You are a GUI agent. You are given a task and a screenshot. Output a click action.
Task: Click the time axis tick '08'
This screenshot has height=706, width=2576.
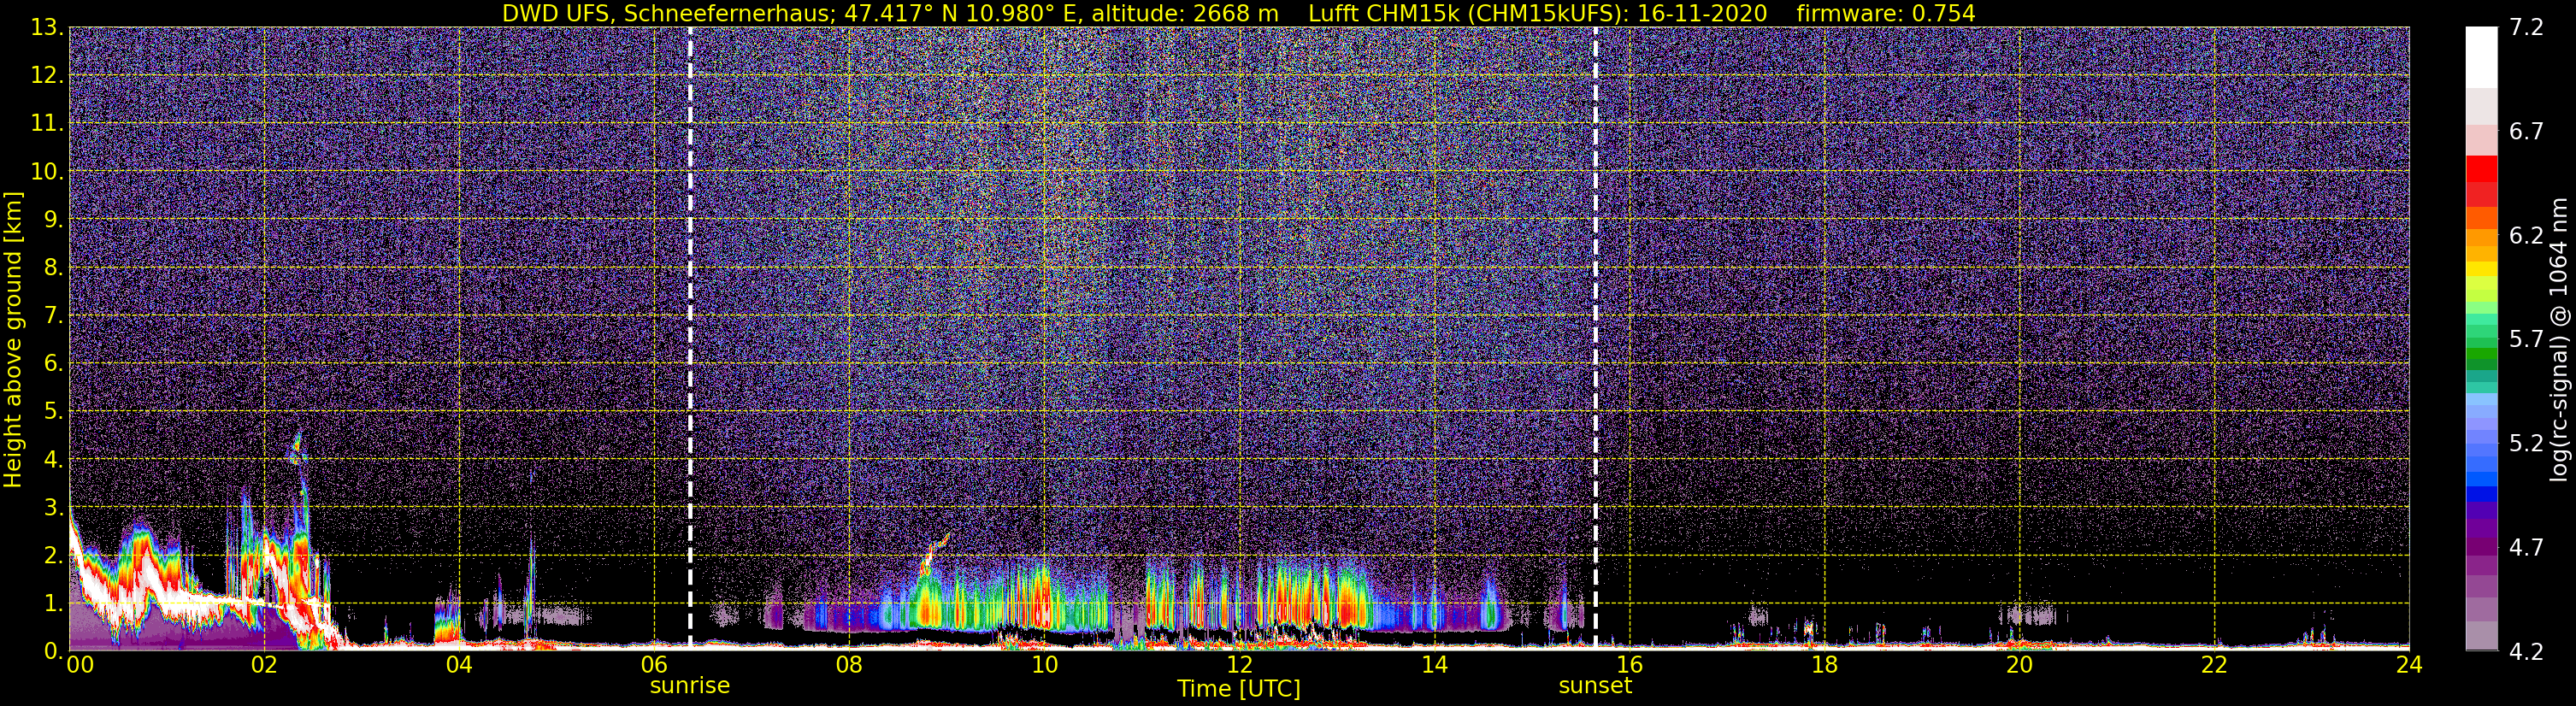[x=849, y=665]
